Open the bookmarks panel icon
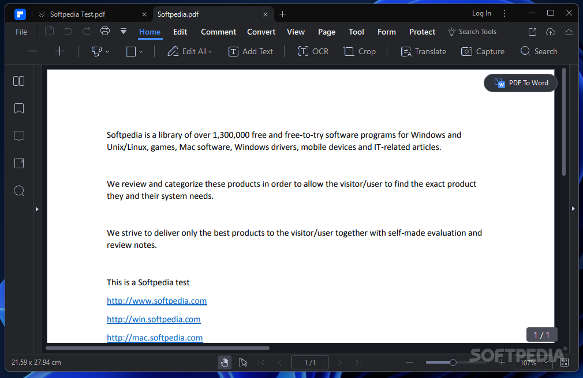Image resolution: width=583 pixels, height=378 pixels. coord(19,108)
